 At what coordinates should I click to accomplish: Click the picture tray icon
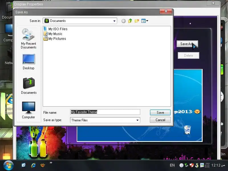click(x=202, y=165)
